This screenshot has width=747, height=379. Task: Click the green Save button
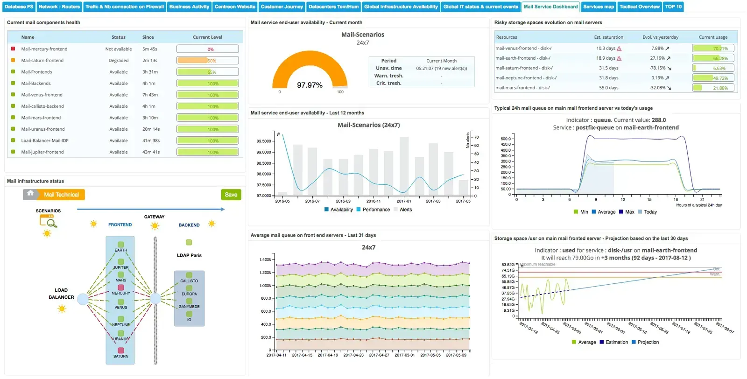[x=231, y=195]
